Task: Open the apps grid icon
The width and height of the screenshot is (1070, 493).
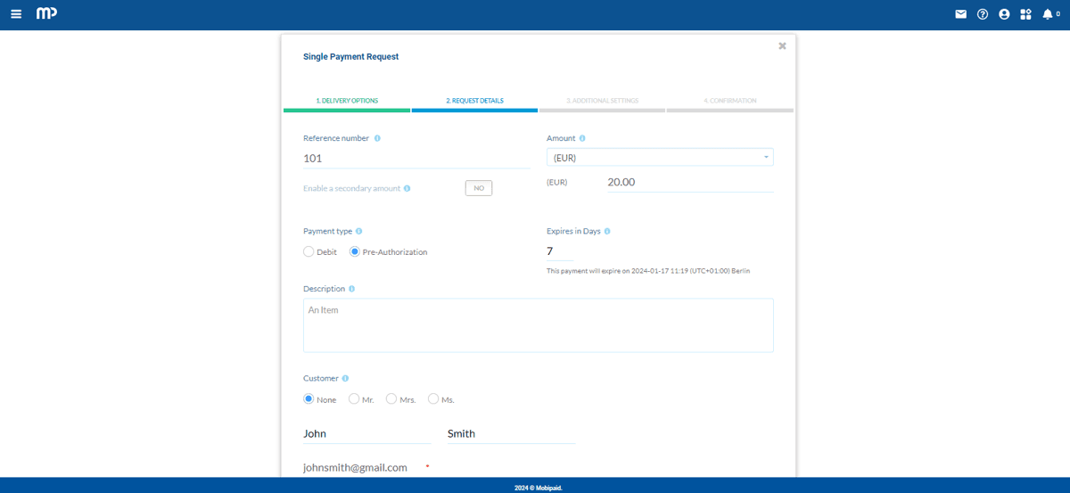Action: click(1025, 14)
